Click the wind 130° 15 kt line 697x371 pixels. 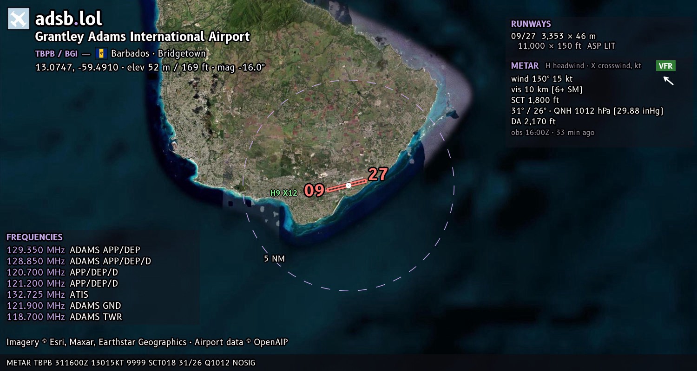pos(542,79)
